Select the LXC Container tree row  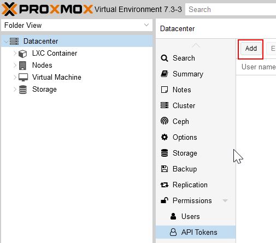[x=77, y=54]
